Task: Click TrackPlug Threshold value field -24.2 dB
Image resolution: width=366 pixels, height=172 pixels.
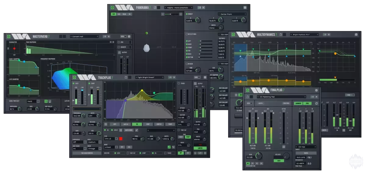Action: click(77, 116)
